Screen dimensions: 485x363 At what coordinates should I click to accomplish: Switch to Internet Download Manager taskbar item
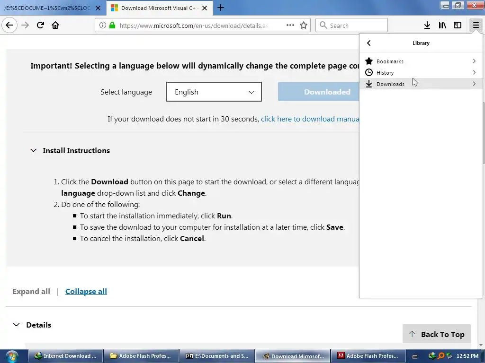tap(65, 356)
